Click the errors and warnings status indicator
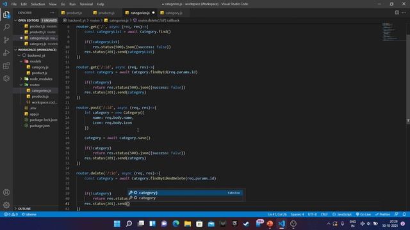410x230 pixels. 11,215
